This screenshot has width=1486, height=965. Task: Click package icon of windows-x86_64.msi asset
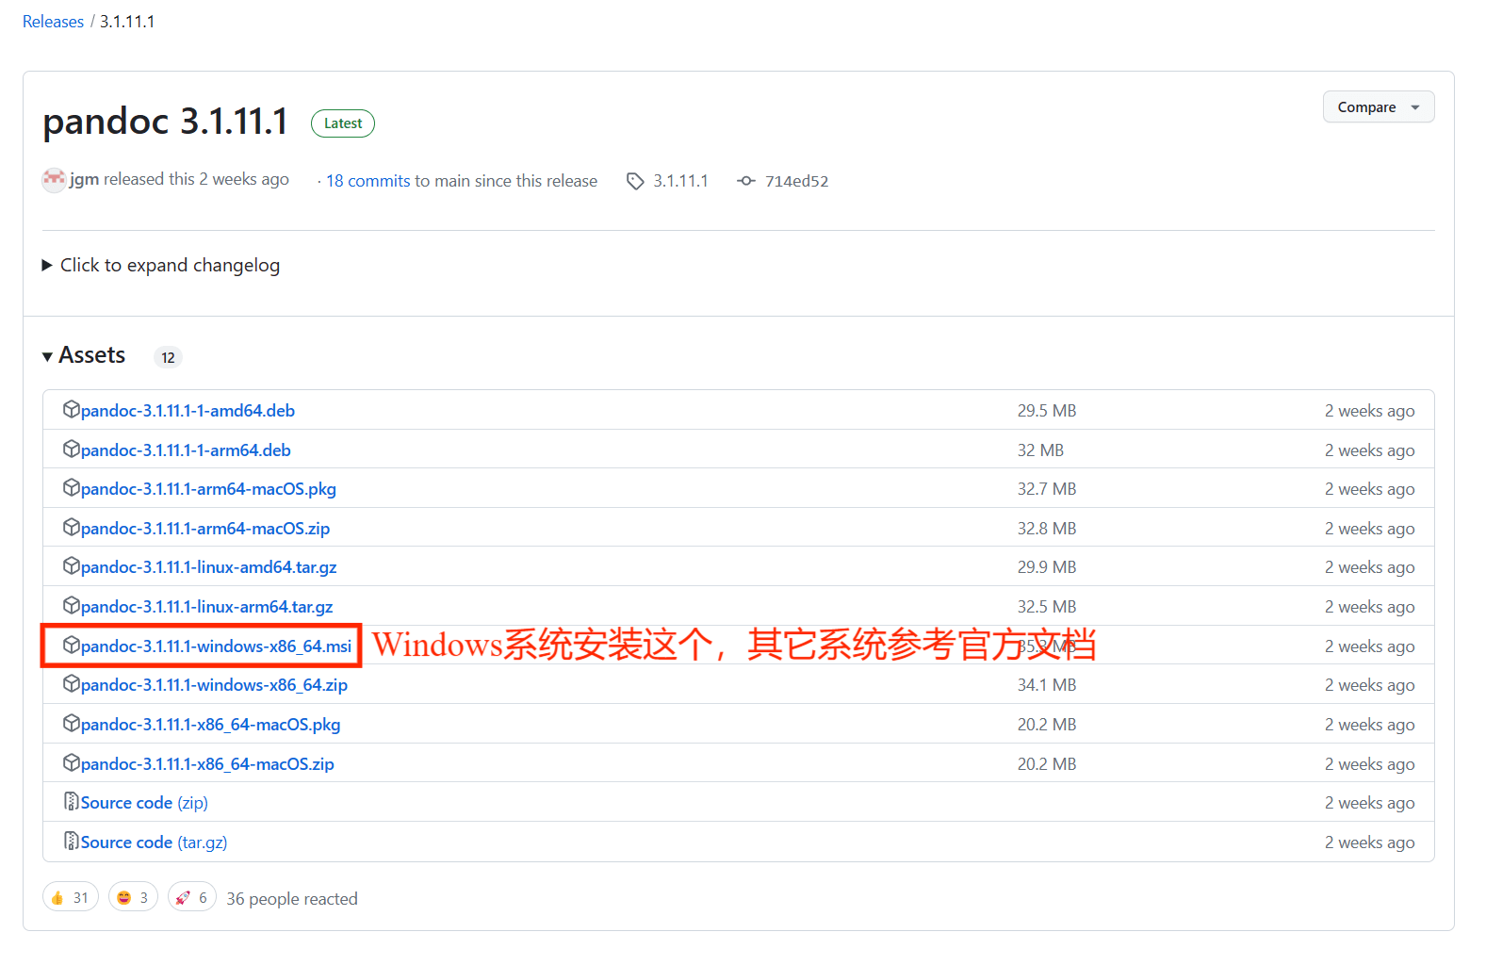(72, 645)
